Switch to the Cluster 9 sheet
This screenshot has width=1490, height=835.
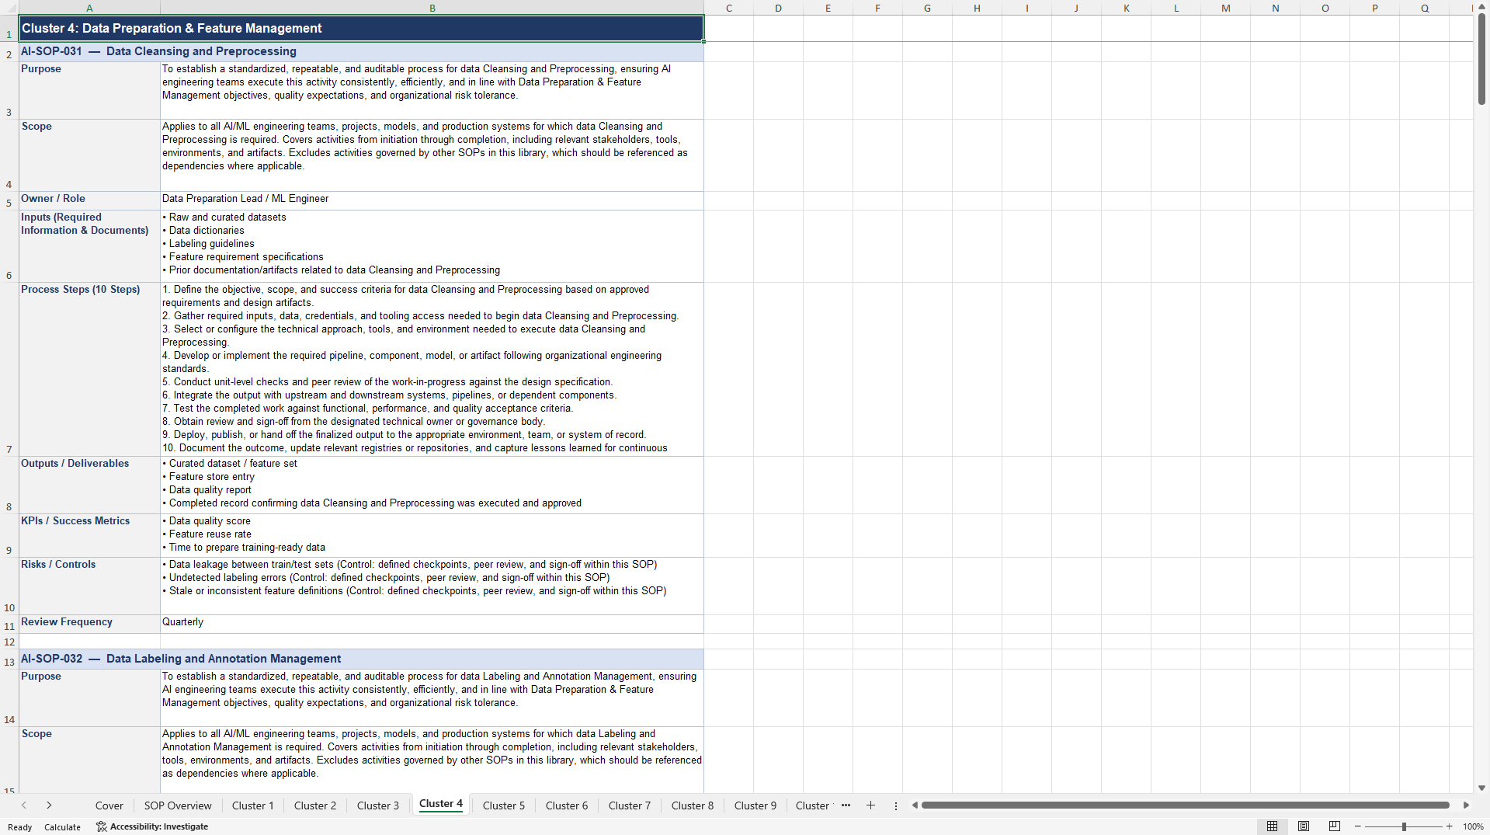(x=755, y=805)
